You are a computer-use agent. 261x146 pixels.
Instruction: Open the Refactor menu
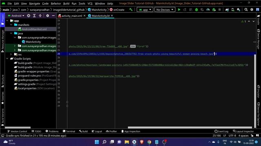[56, 4]
